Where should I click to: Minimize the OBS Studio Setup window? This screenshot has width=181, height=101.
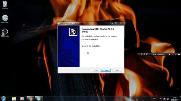(x=112, y=23)
